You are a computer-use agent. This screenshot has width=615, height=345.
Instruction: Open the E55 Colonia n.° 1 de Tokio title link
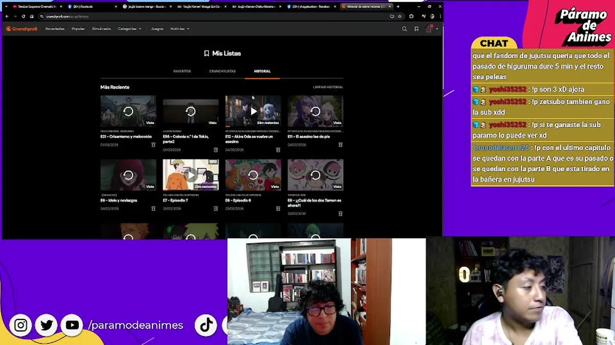tap(186, 139)
